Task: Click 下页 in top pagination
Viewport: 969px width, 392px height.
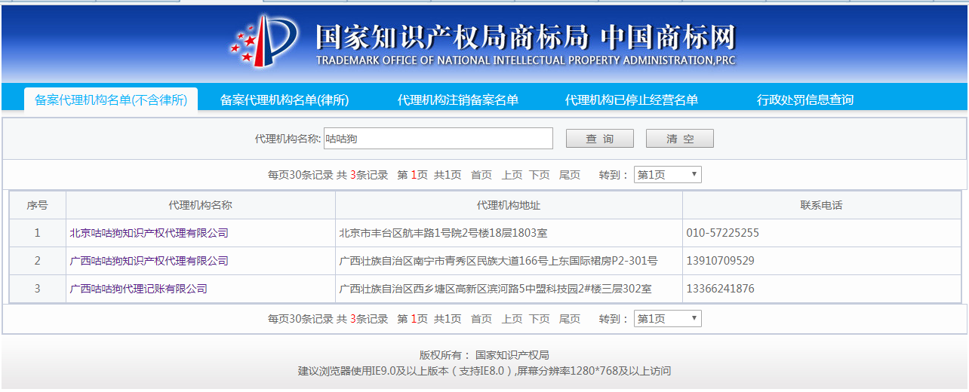Action: click(x=540, y=175)
